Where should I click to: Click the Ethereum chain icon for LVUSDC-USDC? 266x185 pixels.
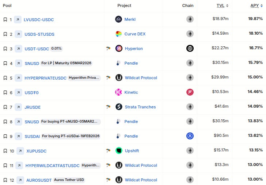pyautogui.click(x=190, y=19)
